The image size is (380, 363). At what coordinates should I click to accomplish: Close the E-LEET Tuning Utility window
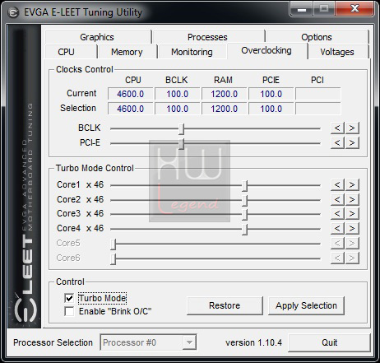tap(355, 9)
